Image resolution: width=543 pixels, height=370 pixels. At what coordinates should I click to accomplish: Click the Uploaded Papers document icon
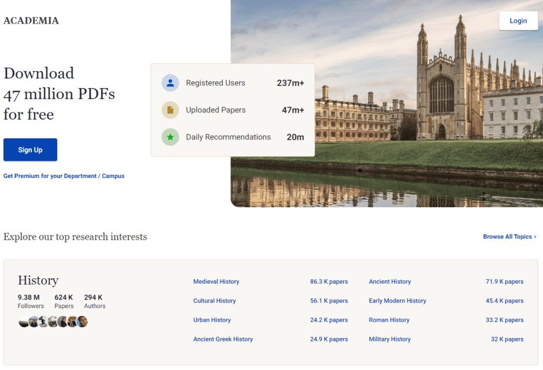tap(170, 110)
